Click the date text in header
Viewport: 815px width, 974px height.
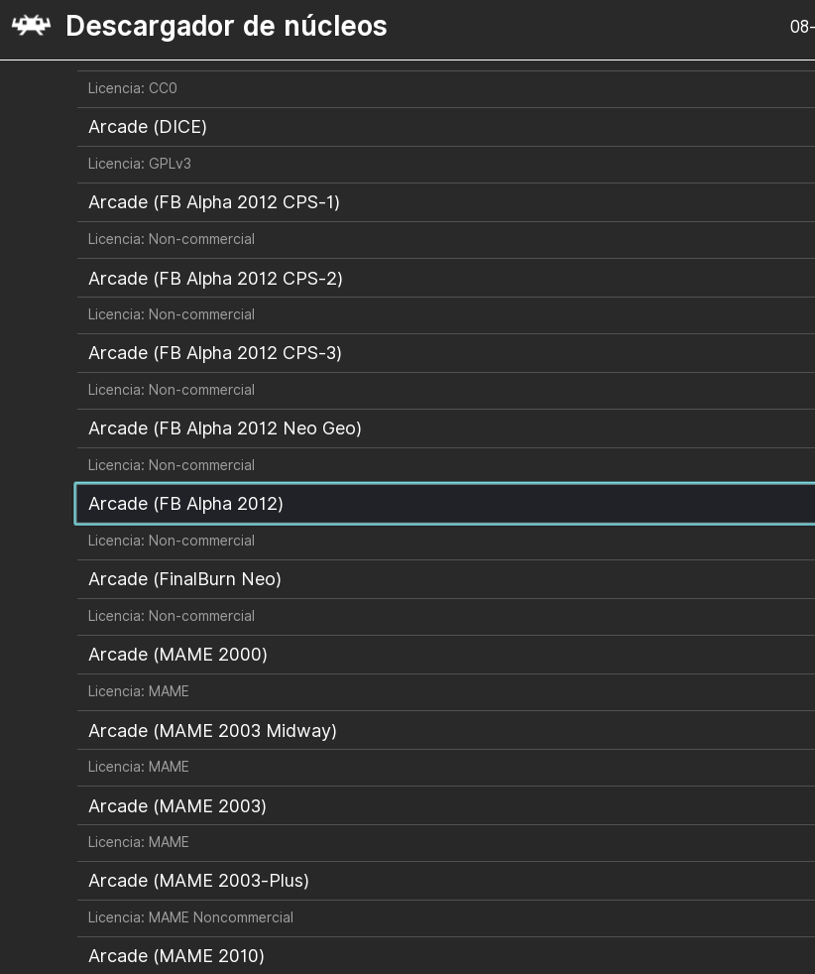[x=801, y=27]
